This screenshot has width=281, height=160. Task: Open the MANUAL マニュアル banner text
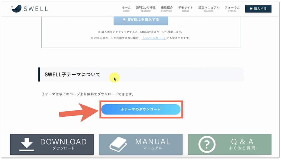[x=153, y=144]
